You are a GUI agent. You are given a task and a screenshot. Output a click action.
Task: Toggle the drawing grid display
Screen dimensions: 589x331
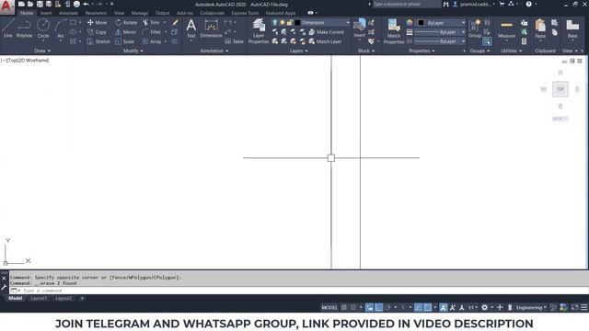343,307
